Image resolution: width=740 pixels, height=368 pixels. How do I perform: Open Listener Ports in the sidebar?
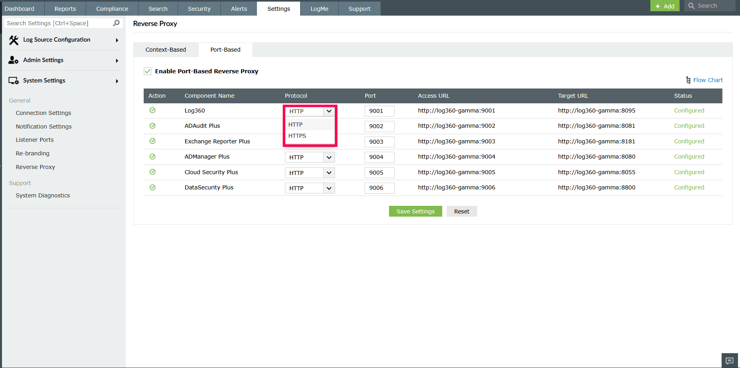tap(34, 140)
